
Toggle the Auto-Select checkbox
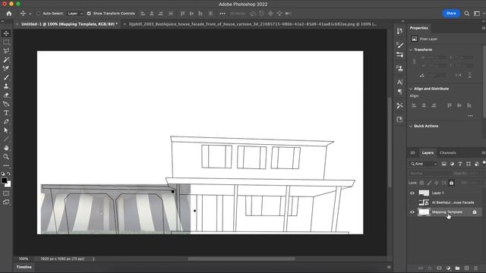[x=39, y=14]
